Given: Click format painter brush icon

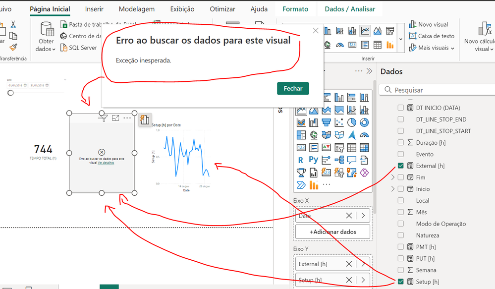Looking at the screenshot, I should [13, 47].
